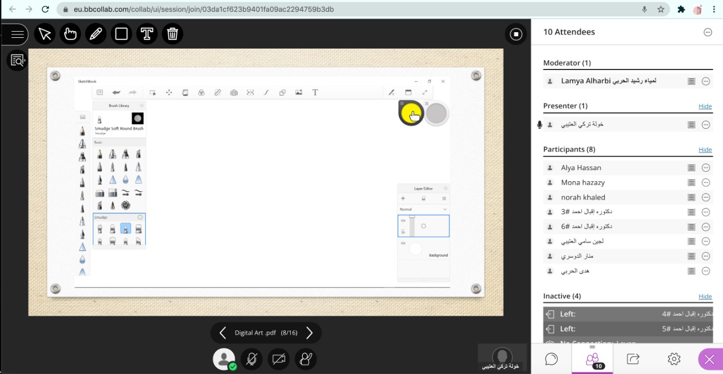Toggle raise hand button
This screenshot has width=723, height=374.
pyautogui.click(x=306, y=359)
